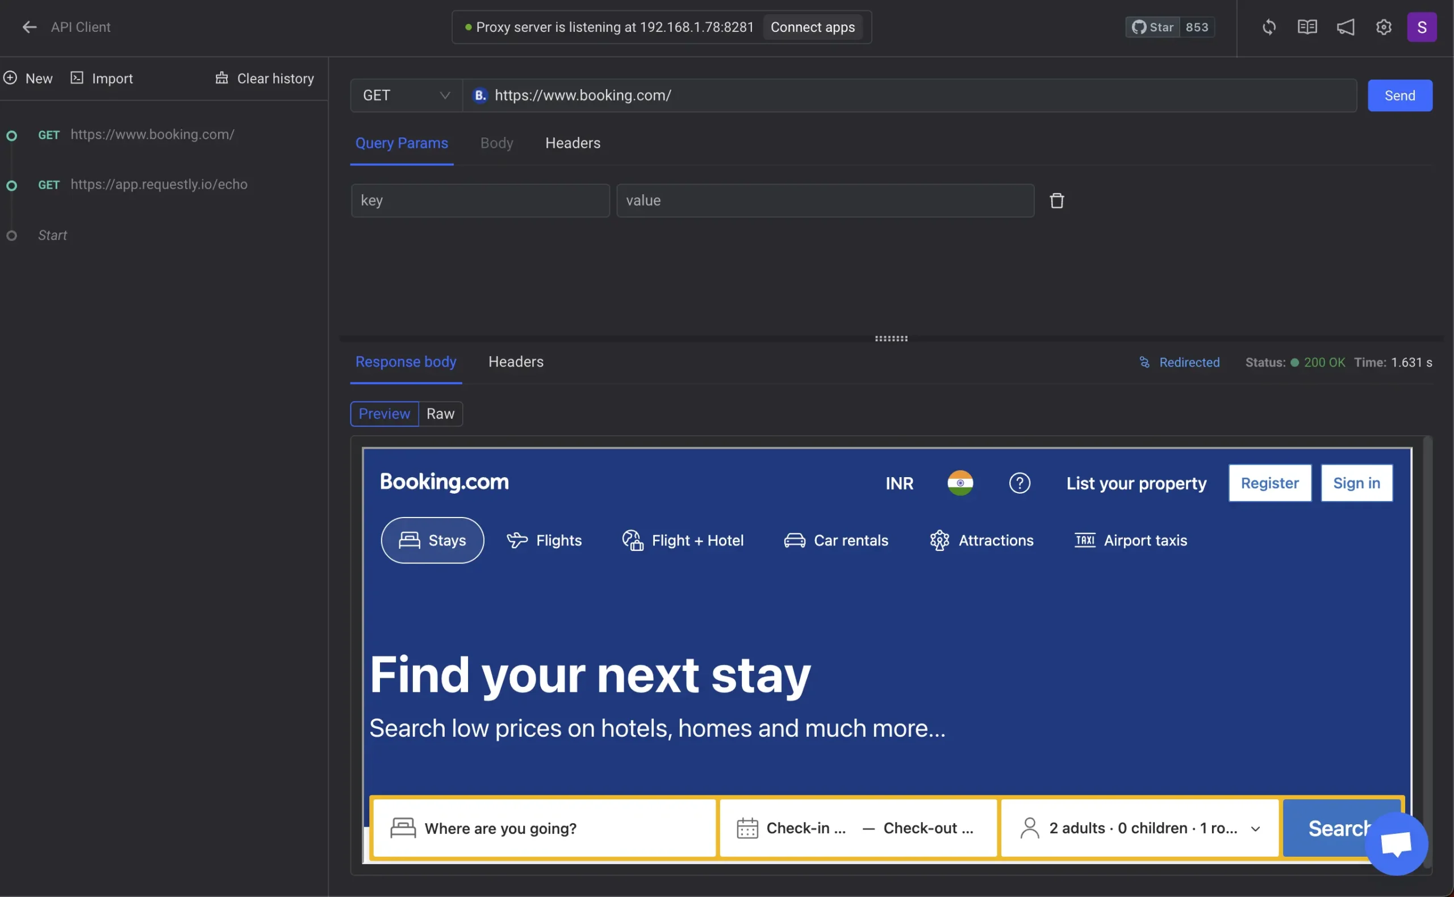Click Car rentals in Booking preview
1454x897 pixels.
click(835, 540)
